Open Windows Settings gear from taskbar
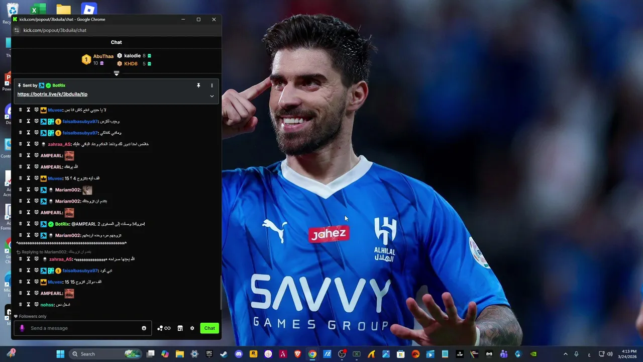This screenshot has width=643, height=362. 194,354
